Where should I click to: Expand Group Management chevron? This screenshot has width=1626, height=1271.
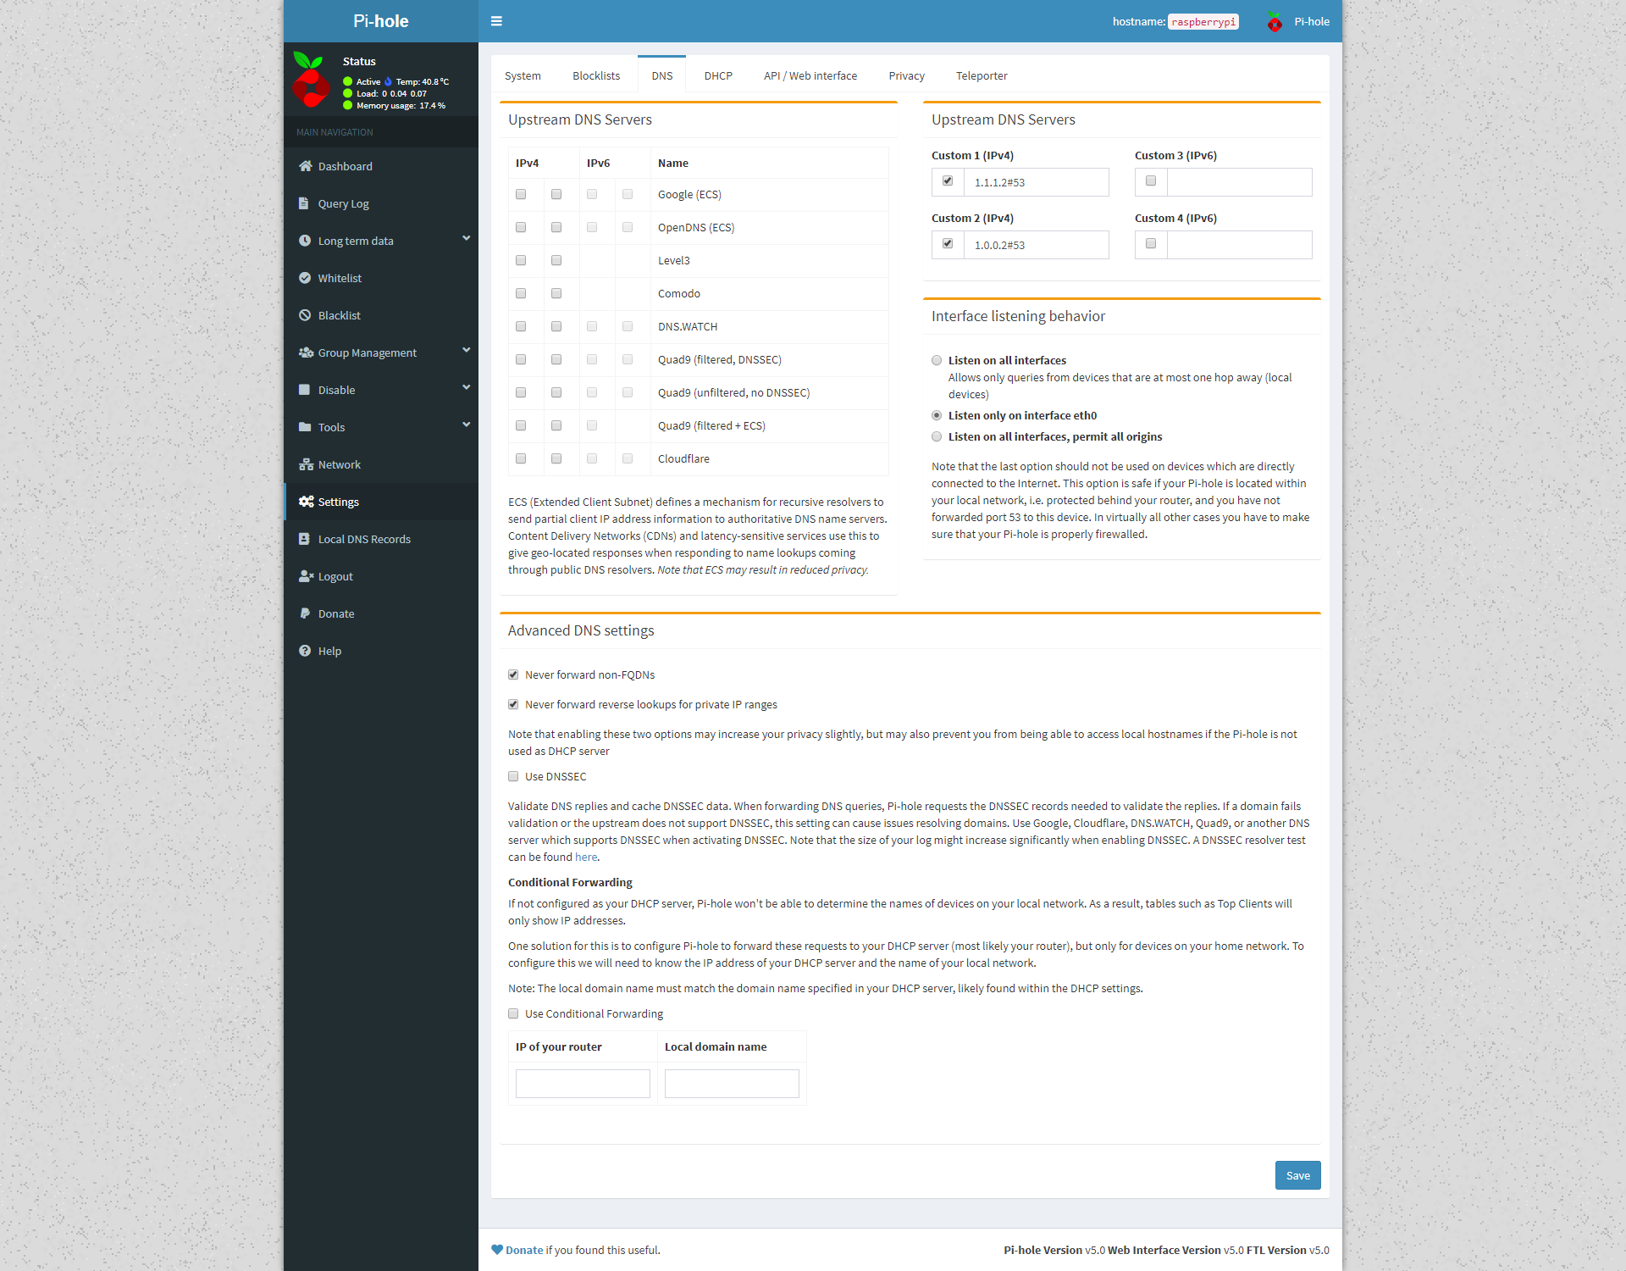pyautogui.click(x=466, y=350)
